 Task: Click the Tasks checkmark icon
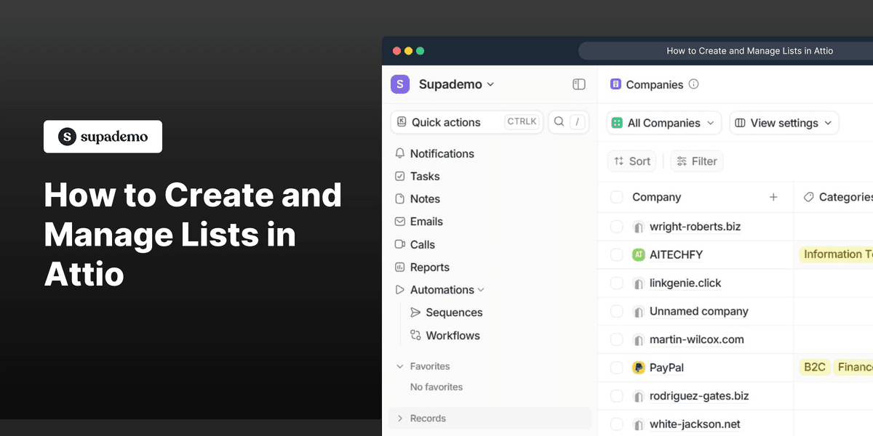pyautogui.click(x=399, y=176)
